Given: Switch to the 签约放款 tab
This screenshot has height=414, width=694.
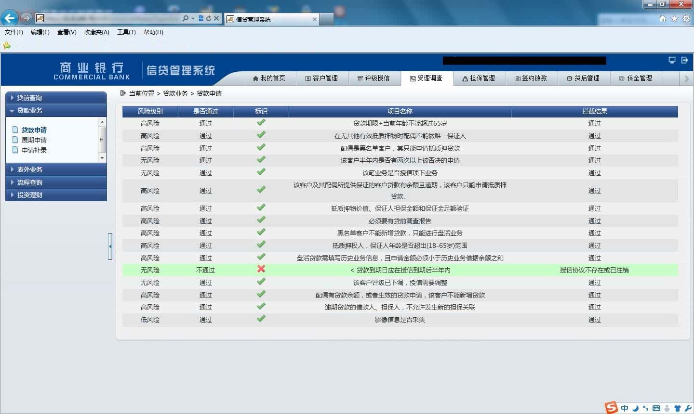Looking at the screenshot, I should 531,78.
